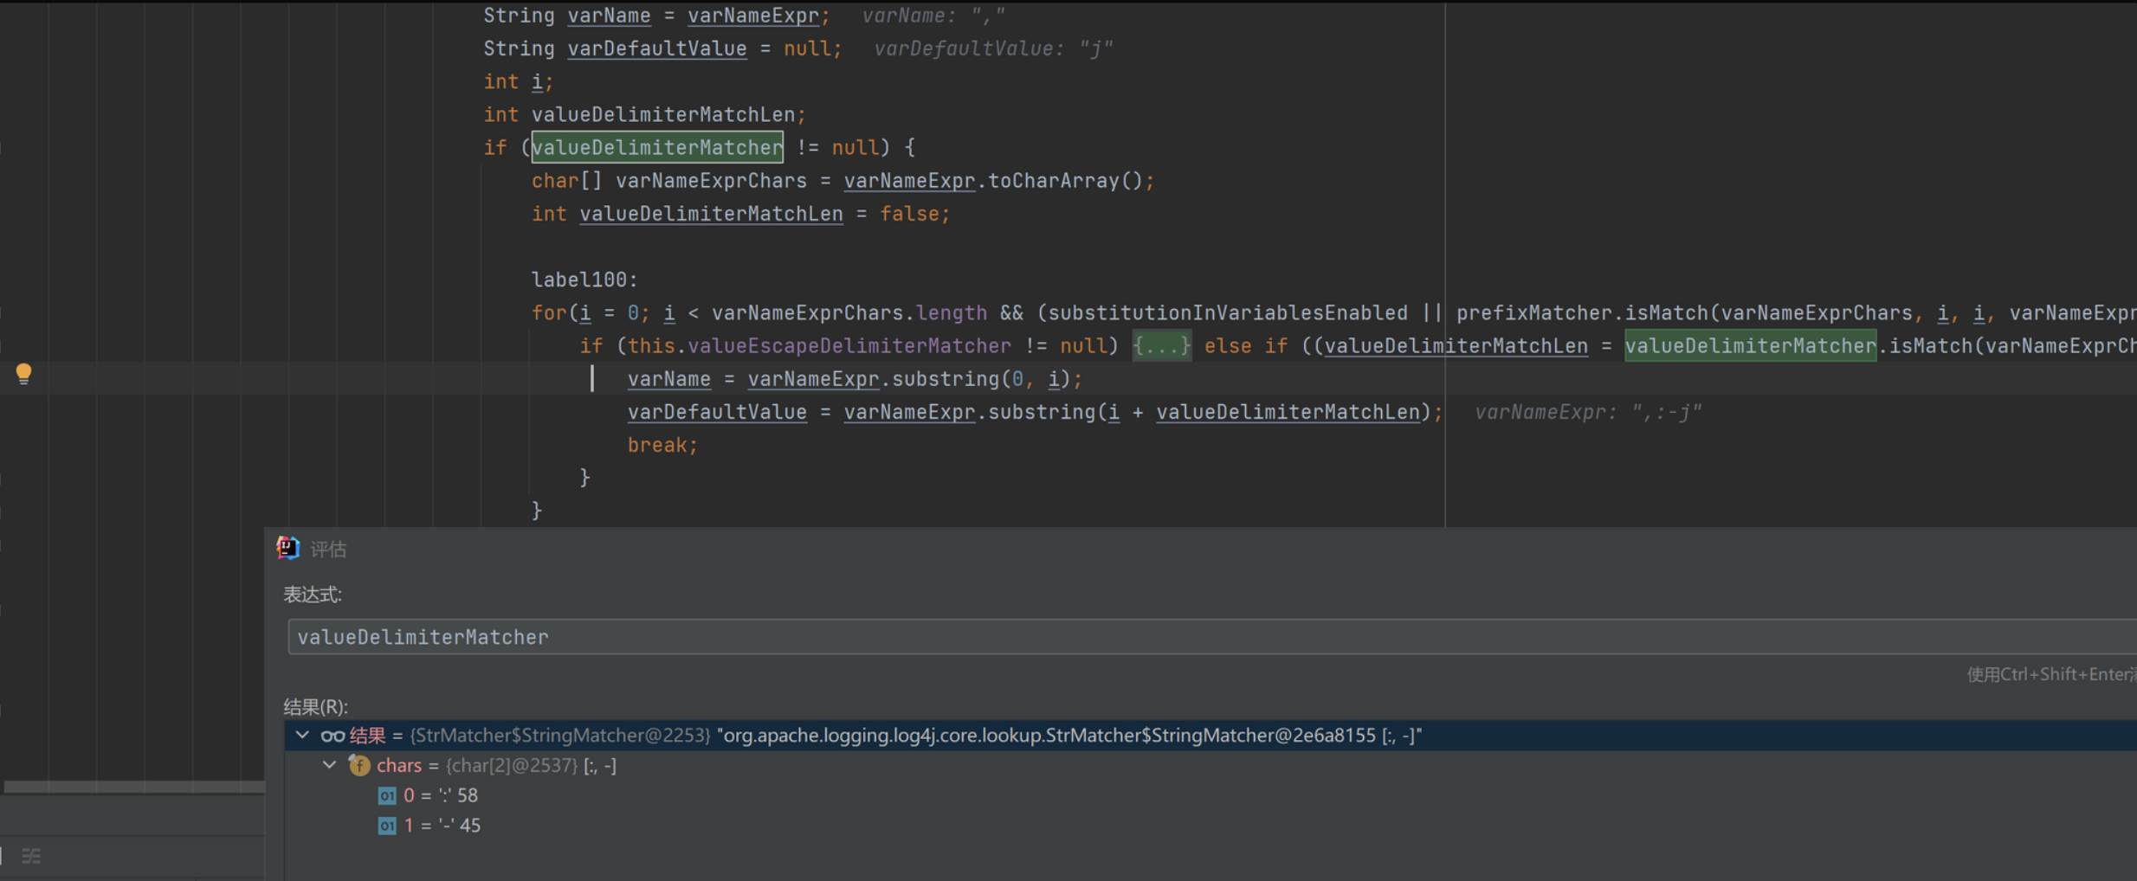Click the IntelliJ logo in Evaluate dialog
Screen dimensions: 2137x881
click(287, 548)
